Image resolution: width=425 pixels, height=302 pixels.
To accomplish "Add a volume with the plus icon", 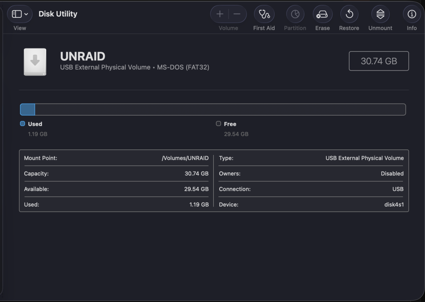I will click(x=220, y=14).
